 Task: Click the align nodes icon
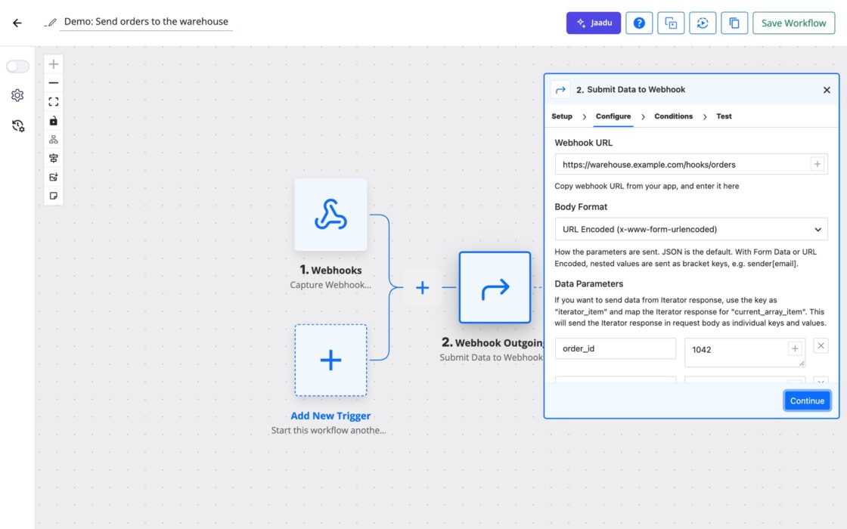coord(54,158)
